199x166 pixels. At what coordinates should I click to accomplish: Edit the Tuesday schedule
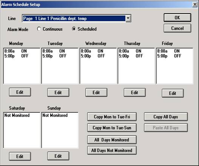[58, 92]
